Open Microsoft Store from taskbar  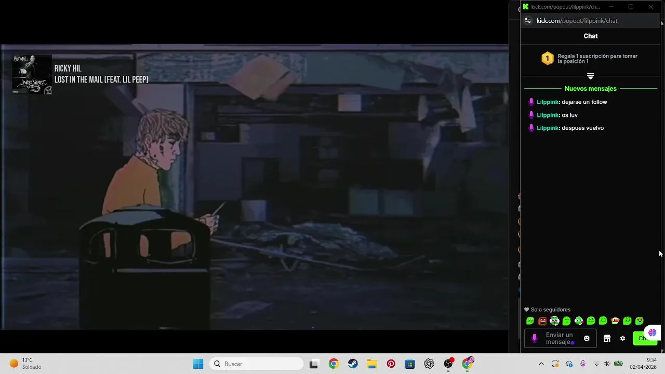(x=410, y=364)
